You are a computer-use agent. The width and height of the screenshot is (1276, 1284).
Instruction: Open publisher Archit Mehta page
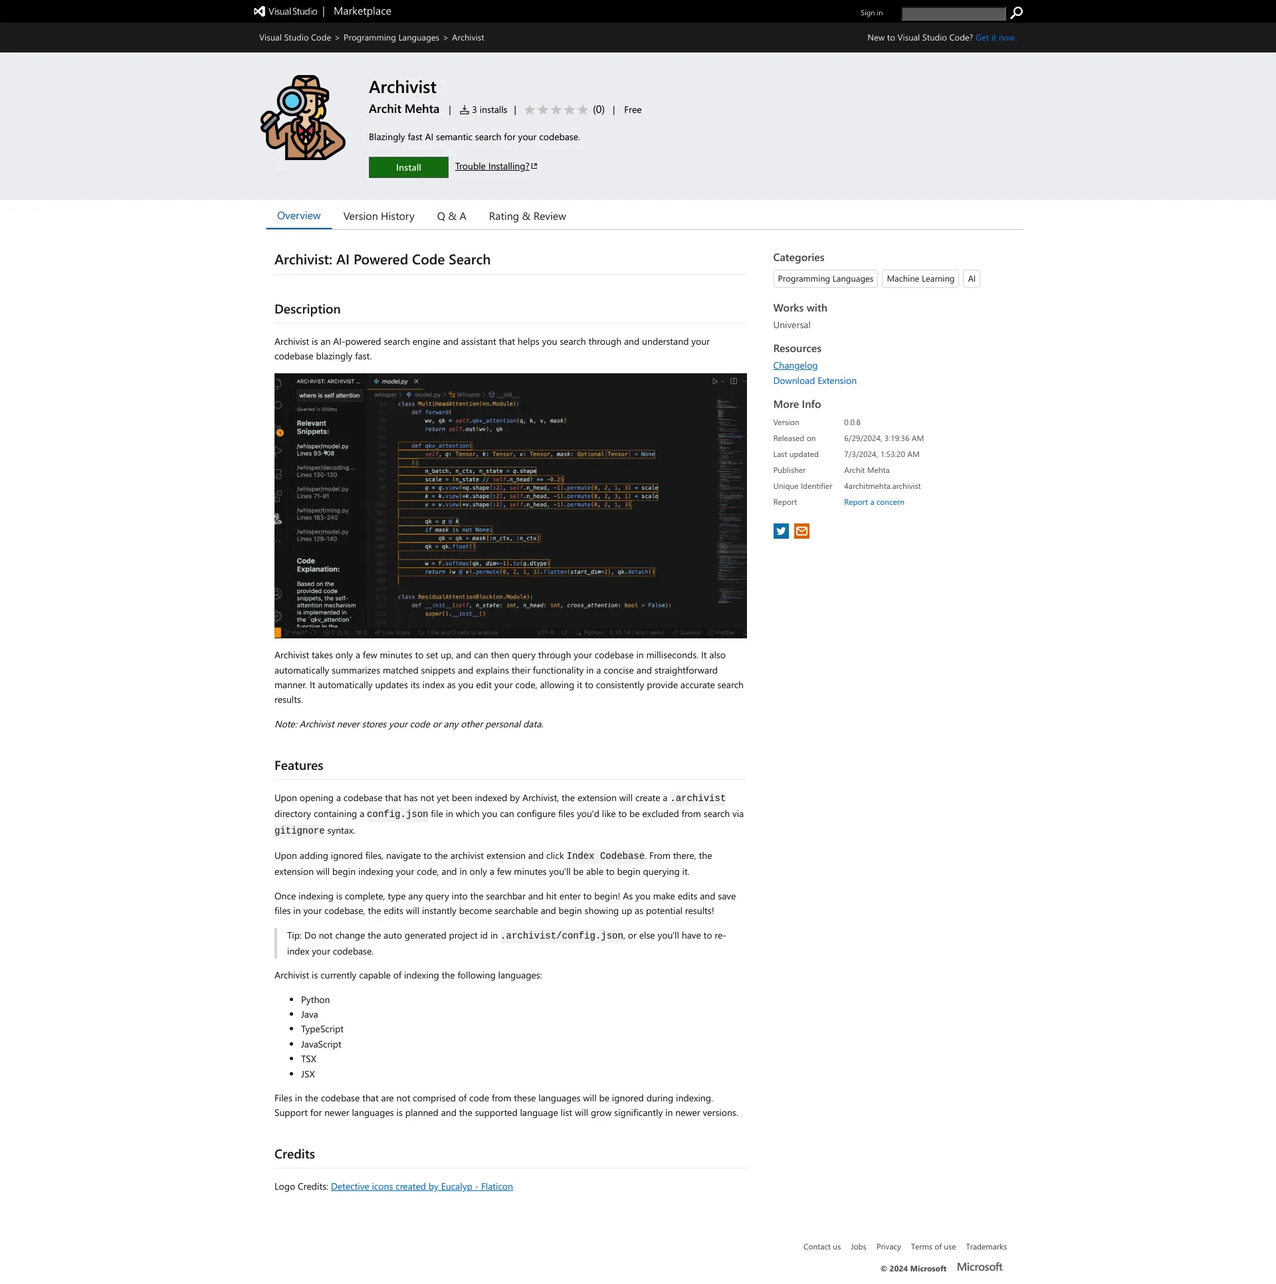click(403, 109)
